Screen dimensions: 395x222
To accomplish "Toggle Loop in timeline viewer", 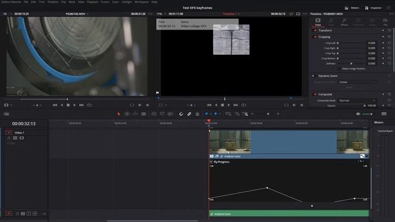I will [244, 105].
